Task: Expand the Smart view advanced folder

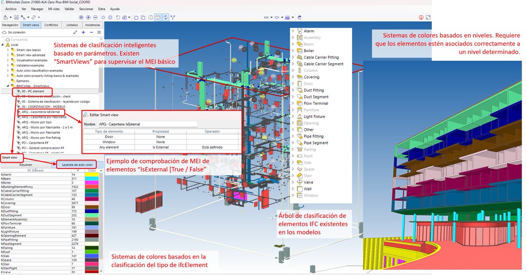Action: pyautogui.click(x=8, y=55)
